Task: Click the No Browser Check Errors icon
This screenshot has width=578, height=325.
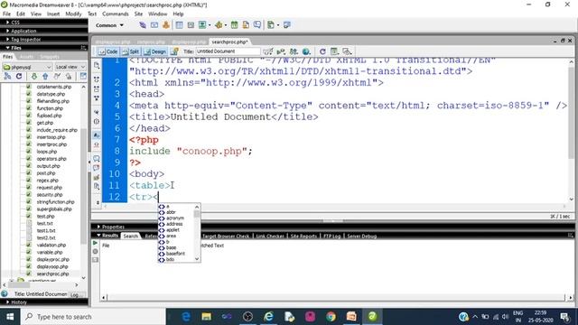Action: [268, 51]
